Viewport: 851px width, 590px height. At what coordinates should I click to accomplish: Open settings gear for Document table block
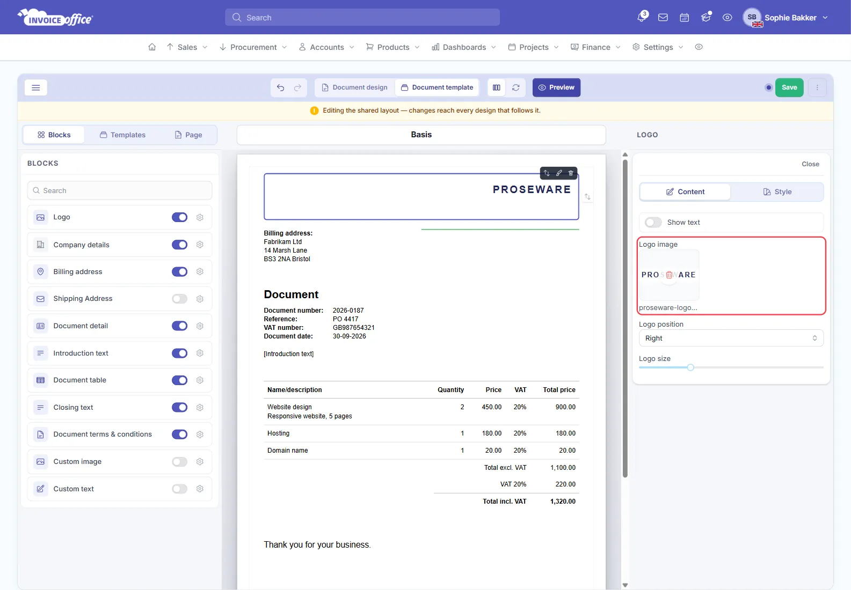(x=200, y=380)
